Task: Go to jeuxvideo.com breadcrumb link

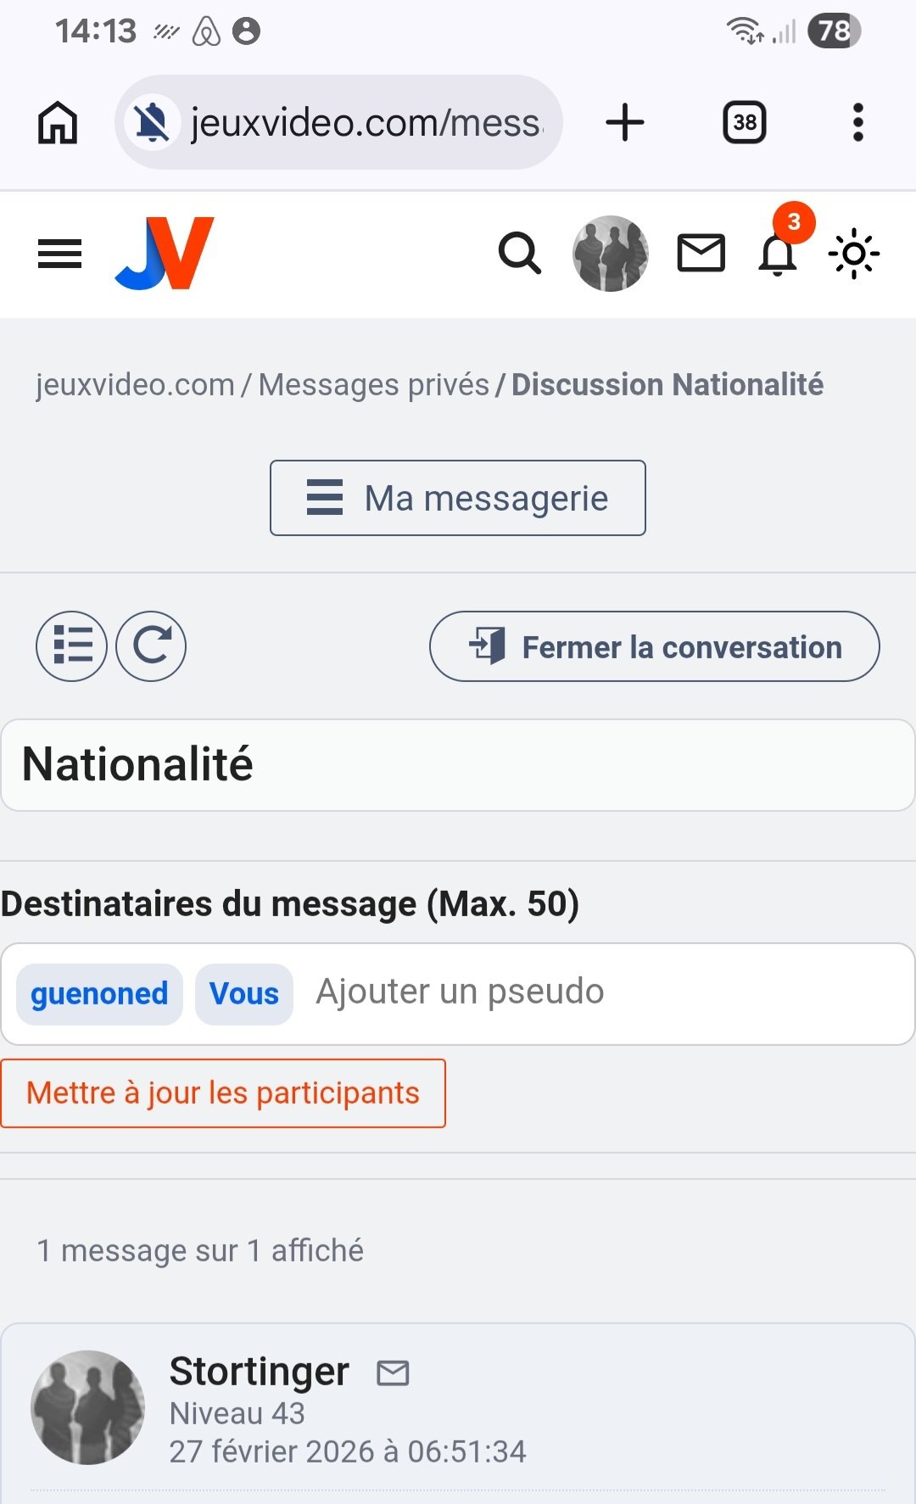Action: [x=135, y=385]
